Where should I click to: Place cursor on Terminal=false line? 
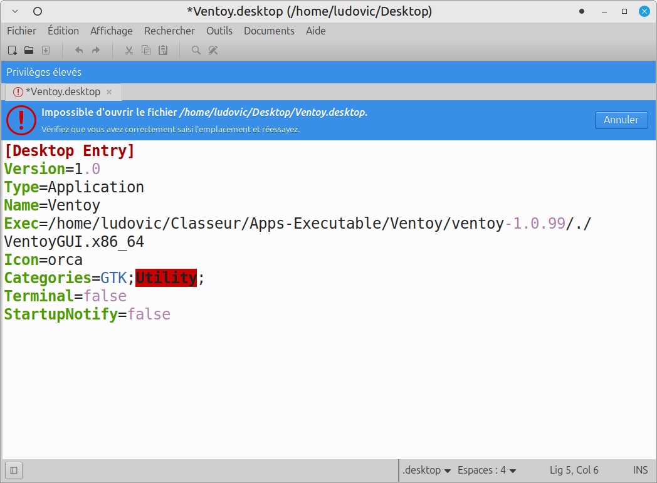[65, 296]
